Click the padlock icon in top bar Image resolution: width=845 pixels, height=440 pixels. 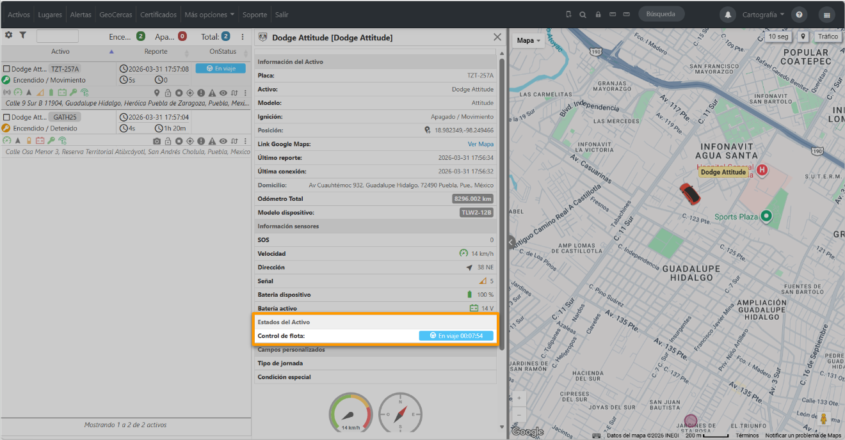[598, 15]
